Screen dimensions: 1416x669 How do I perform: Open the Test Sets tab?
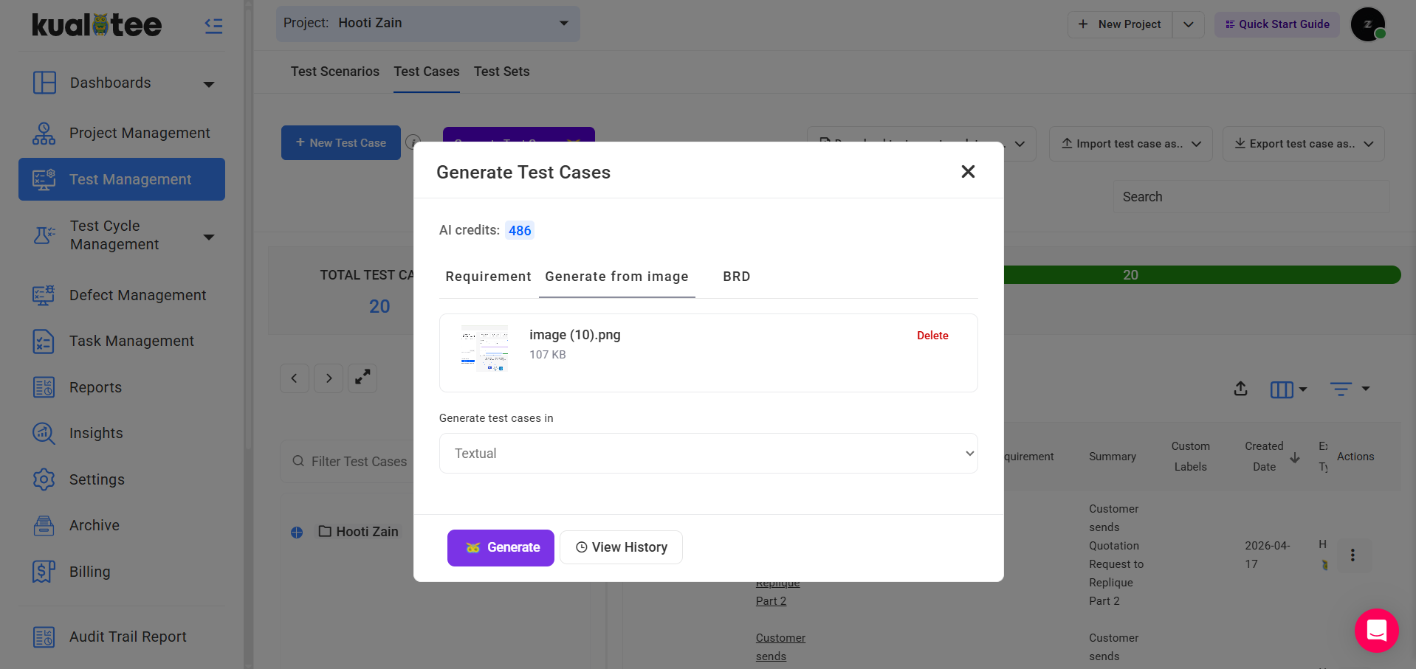click(x=502, y=72)
